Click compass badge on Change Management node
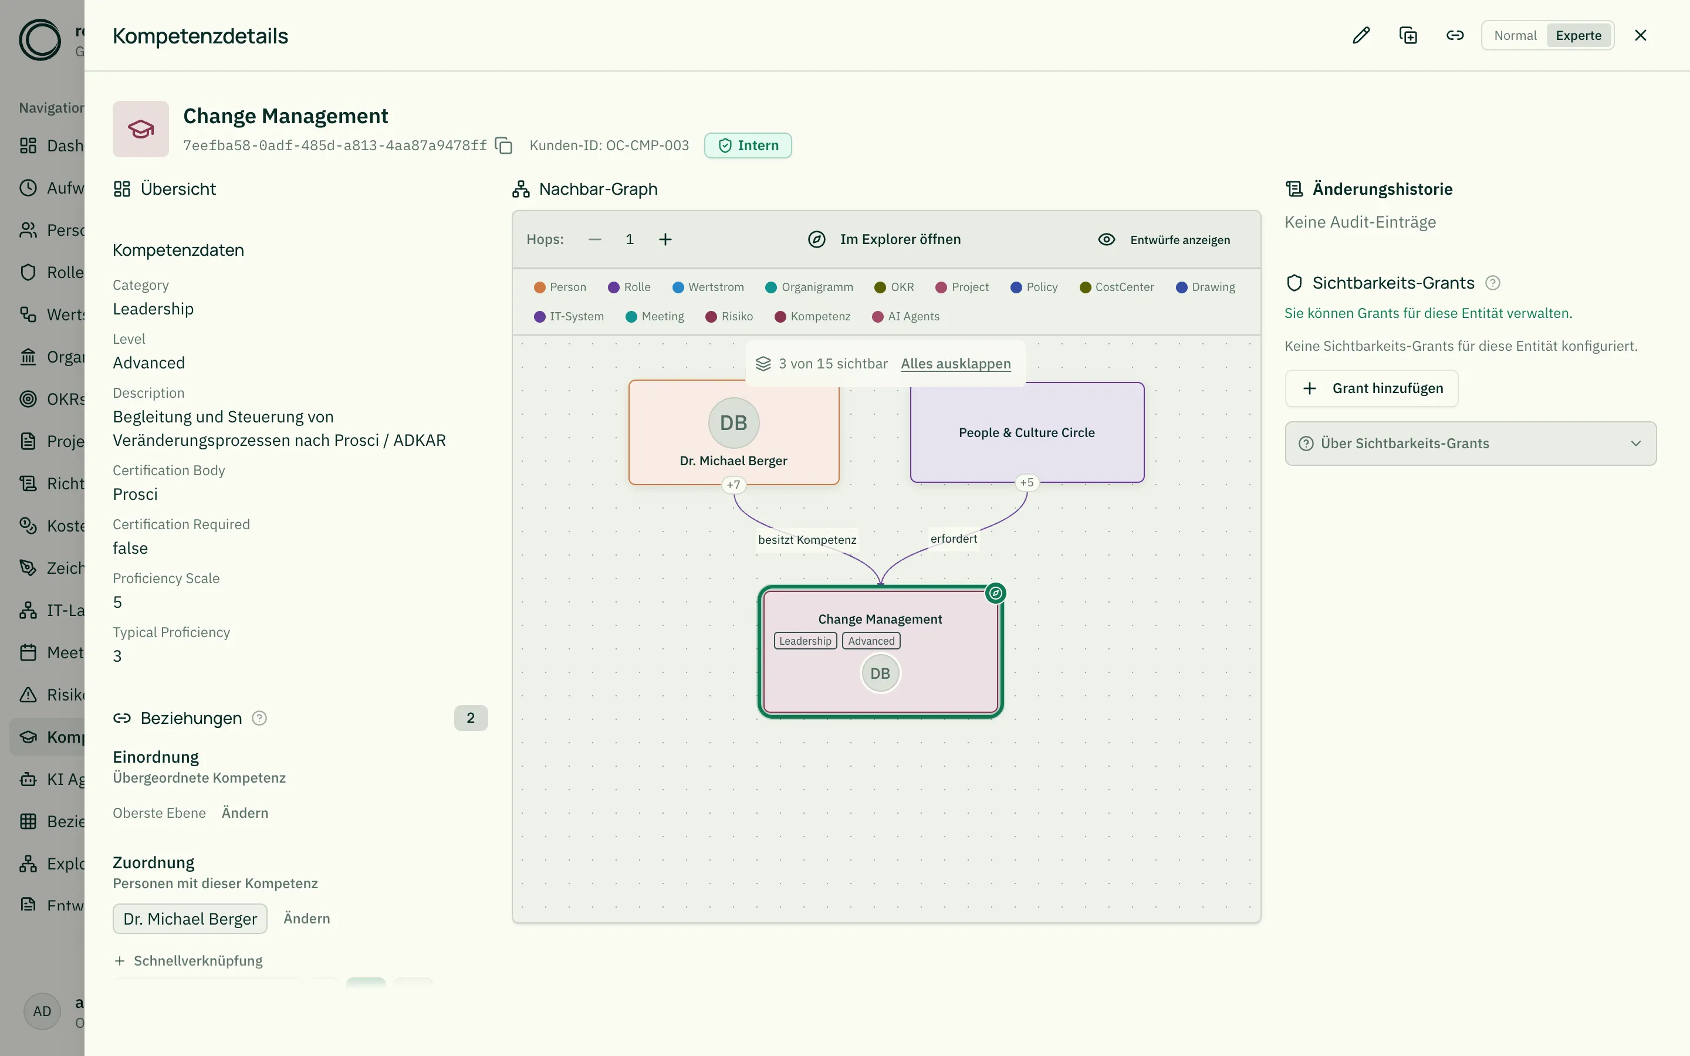This screenshot has height=1056, width=1690. pyautogui.click(x=996, y=593)
